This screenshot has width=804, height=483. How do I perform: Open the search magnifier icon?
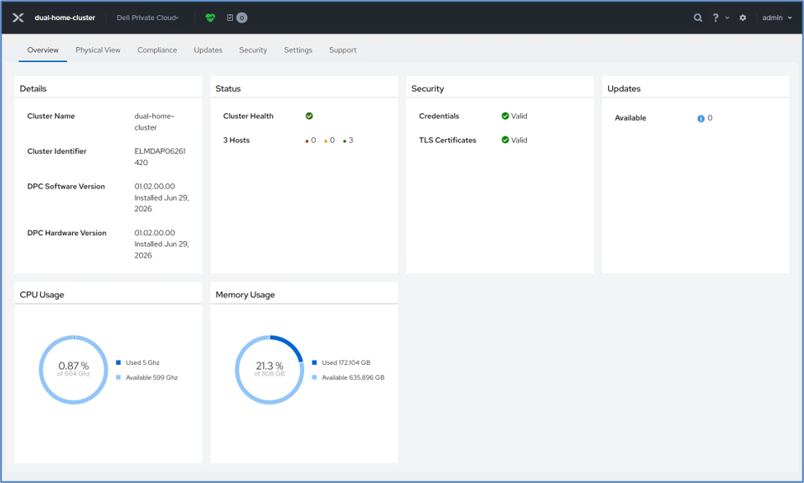(698, 18)
